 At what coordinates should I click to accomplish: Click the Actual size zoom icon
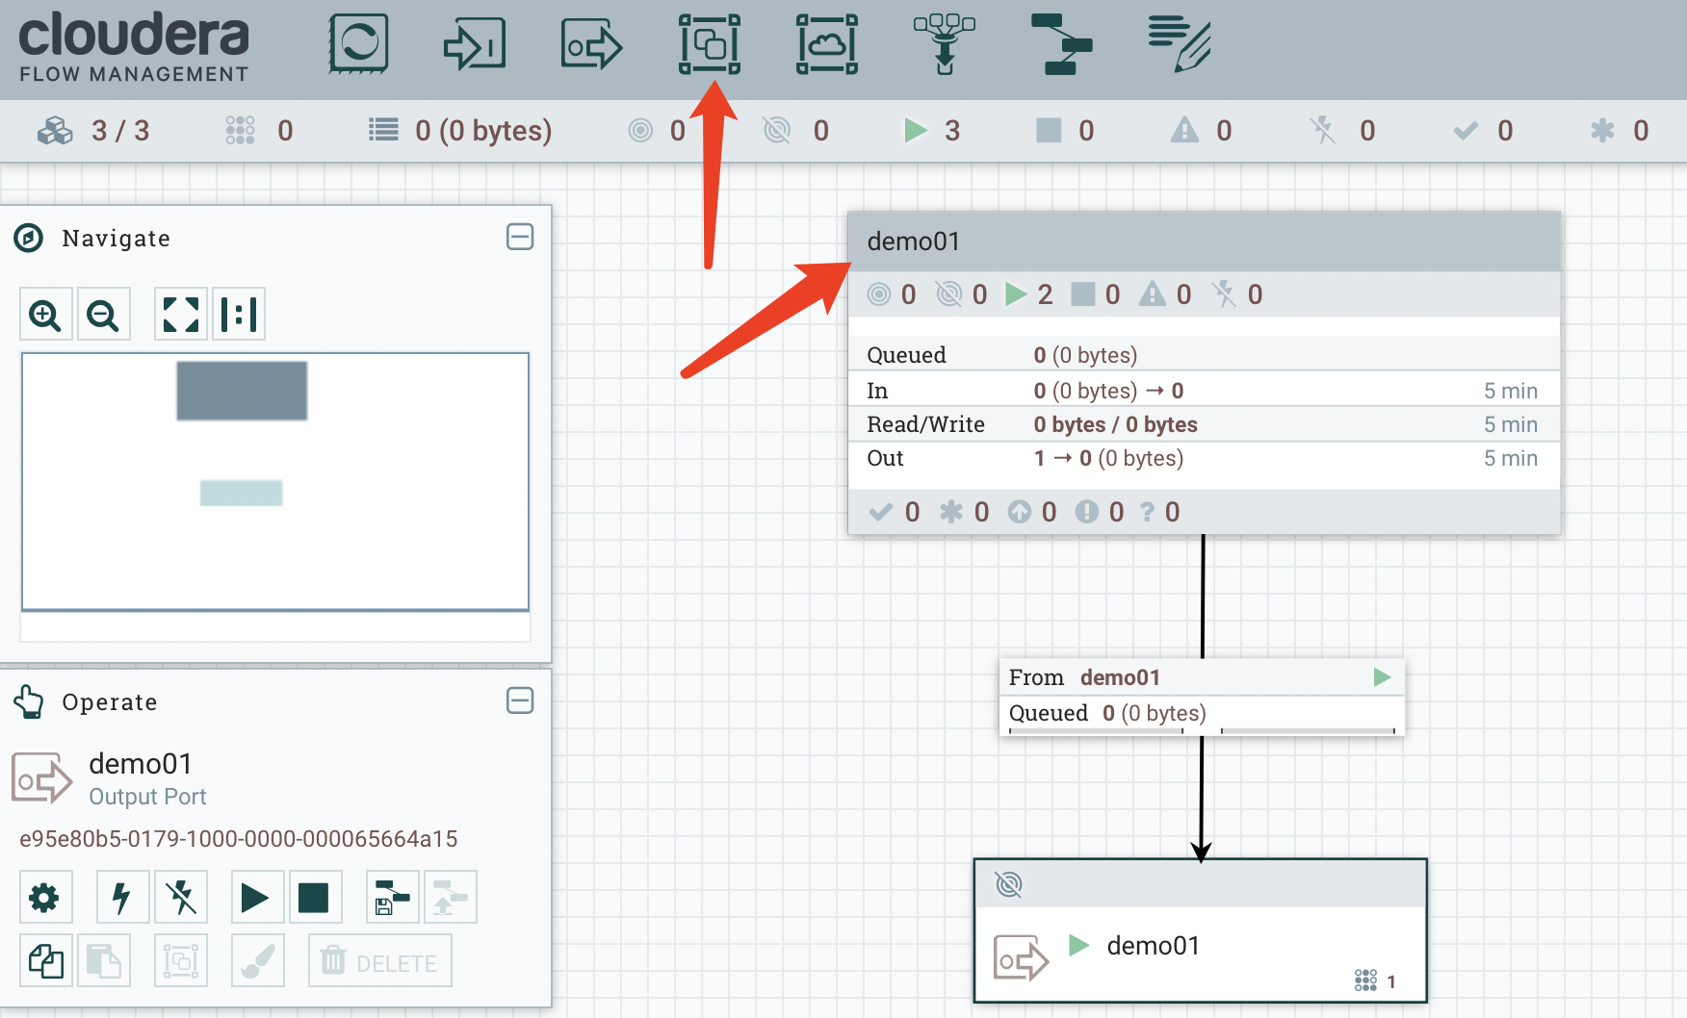[x=239, y=314]
